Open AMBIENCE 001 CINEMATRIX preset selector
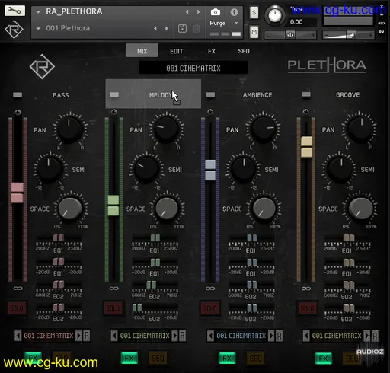The height and width of the screenshot is (373, 390). [241, 336]
